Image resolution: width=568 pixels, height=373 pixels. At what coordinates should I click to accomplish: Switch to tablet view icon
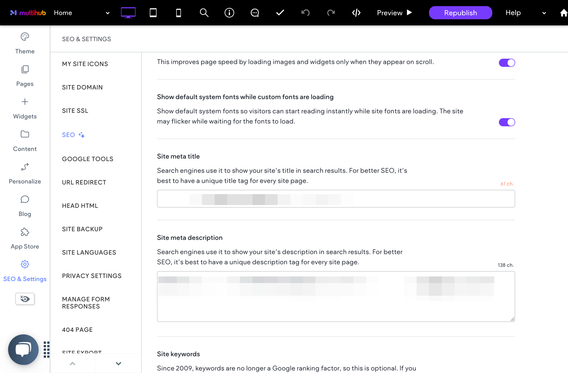click(x=153, y=13)
